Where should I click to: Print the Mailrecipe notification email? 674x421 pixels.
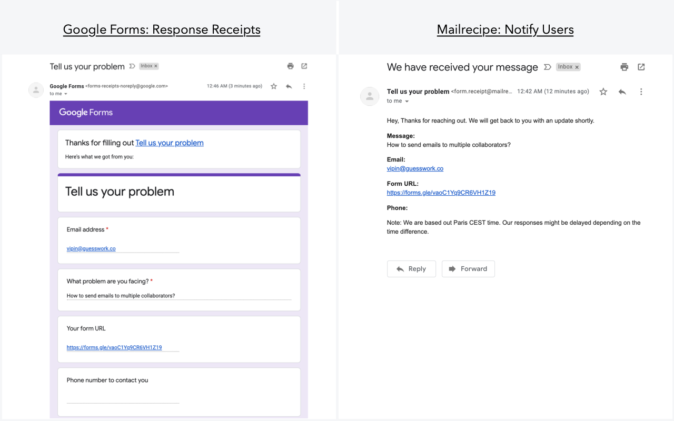625,67
